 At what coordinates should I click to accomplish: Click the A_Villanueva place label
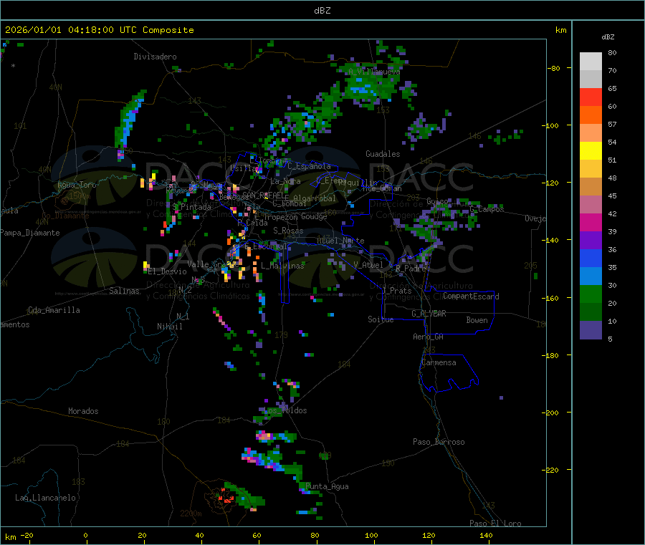click(x=374, y=72)
